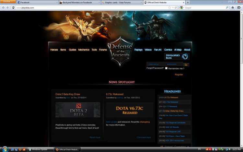Bookmark this page with the star icon
243x152 pixels.
click(169, 7)
